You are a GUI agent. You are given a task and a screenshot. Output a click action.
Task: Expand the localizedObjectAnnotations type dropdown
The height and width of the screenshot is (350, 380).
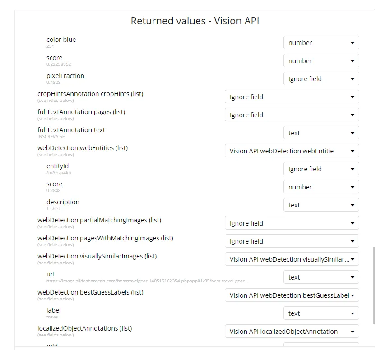click(x=292, y=332)
